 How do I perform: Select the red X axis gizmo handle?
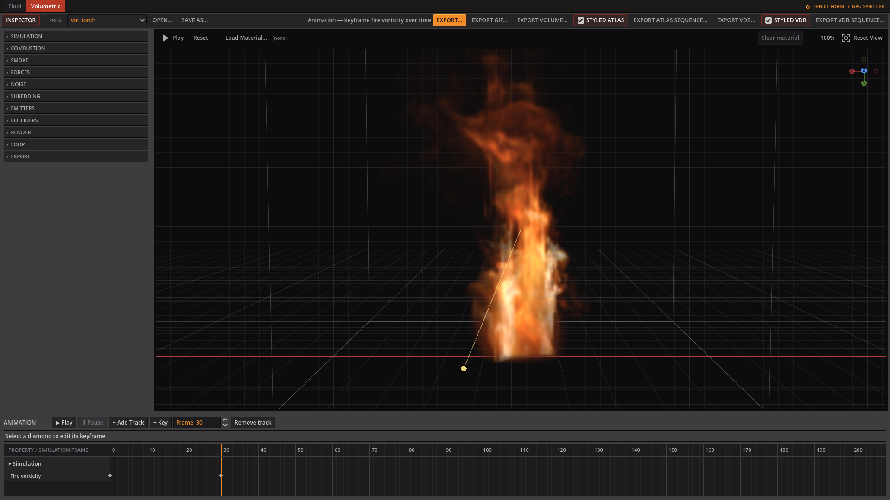point(852,71)
